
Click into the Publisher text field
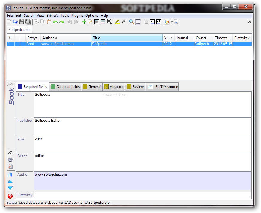(142, 127)
